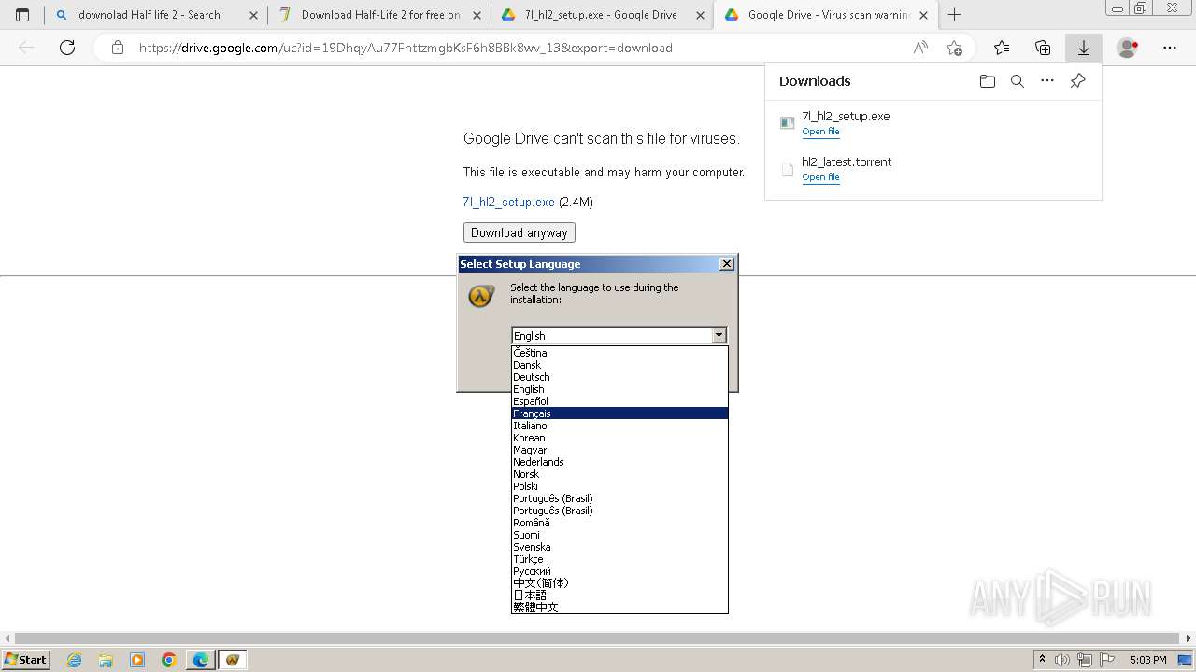Viewport: 1196px width, 672px height.
Task: Select 繁體中文 language option
Action: [619, 608]
